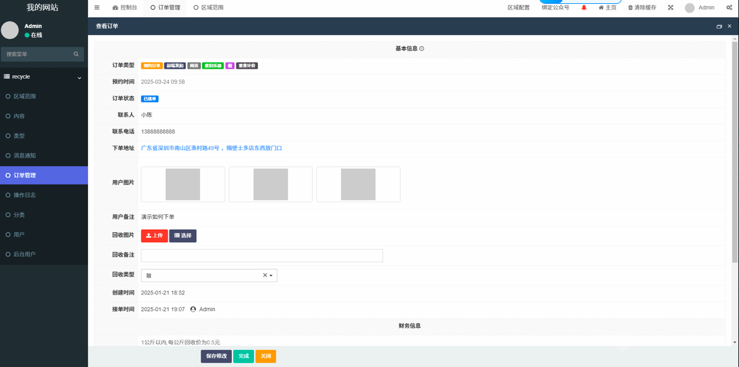Viewport: 739px width, 367px height.
Task: Click the red notification bell icon
Action: pos(584,8)
